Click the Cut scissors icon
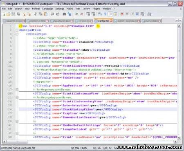The height and width of the screenshot is (151, 184). [x=36, y=14]
